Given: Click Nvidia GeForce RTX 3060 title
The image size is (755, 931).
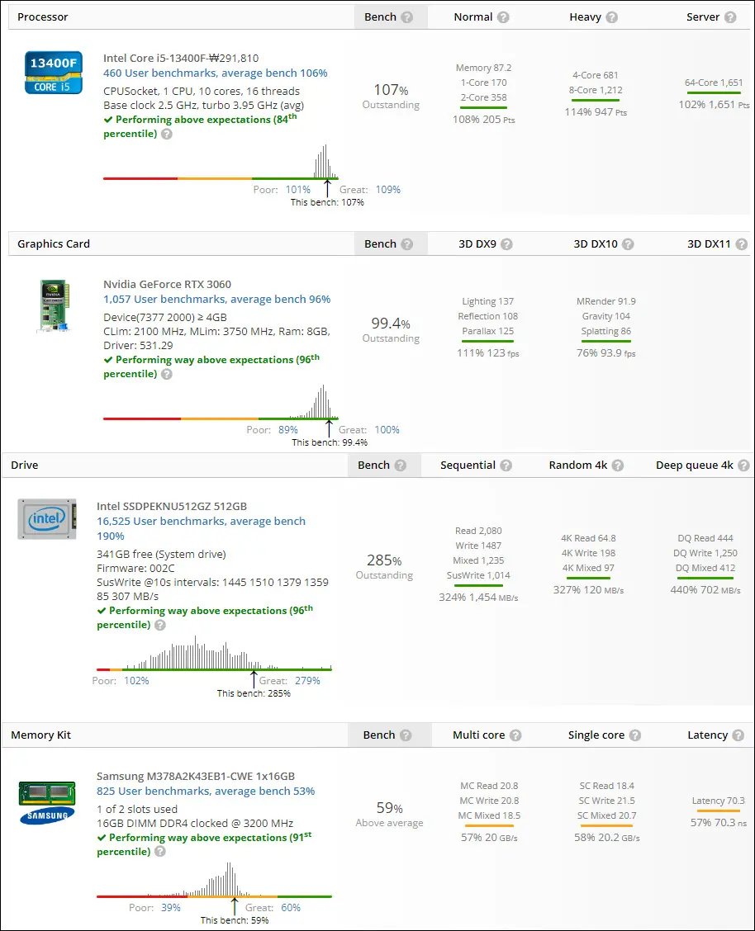Looking at the screenshot, I should tap(168, 285).
